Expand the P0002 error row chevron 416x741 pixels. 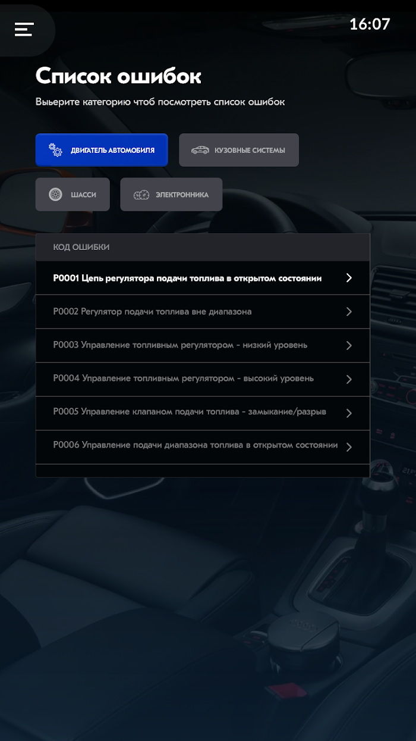pyautogui.click(x=349, y=312)
